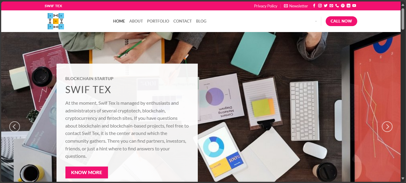Click the KNOW MORE button

click(87, 172)
